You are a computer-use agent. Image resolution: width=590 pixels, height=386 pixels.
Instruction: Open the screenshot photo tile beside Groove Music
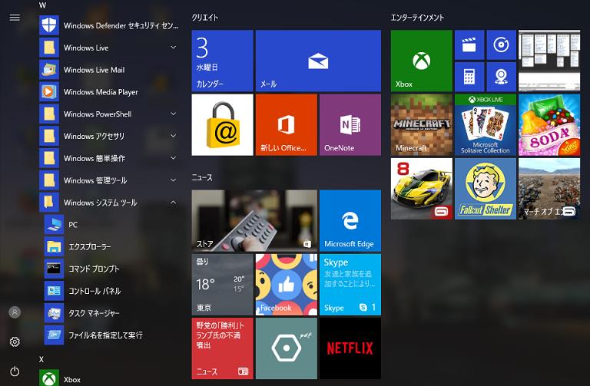[549, 61]
